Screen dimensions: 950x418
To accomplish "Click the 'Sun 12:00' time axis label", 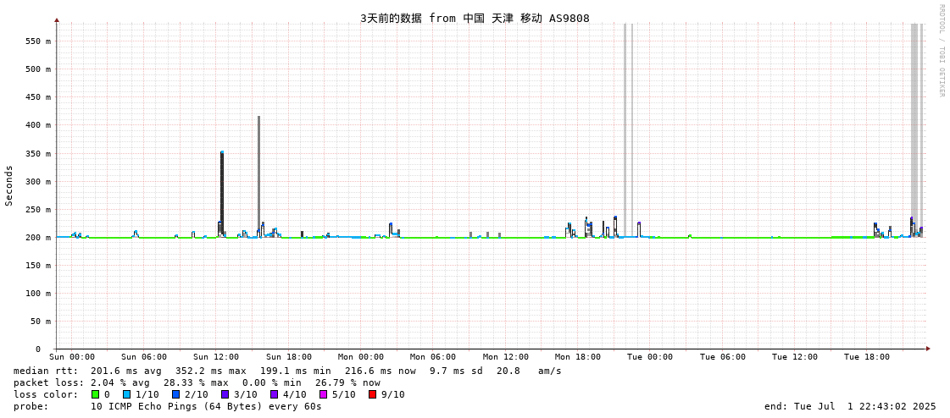I will (216, 357).
